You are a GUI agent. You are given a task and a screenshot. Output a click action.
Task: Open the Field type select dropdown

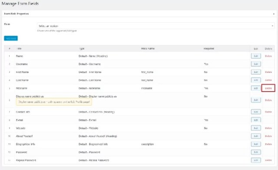[x=156, y=26]
